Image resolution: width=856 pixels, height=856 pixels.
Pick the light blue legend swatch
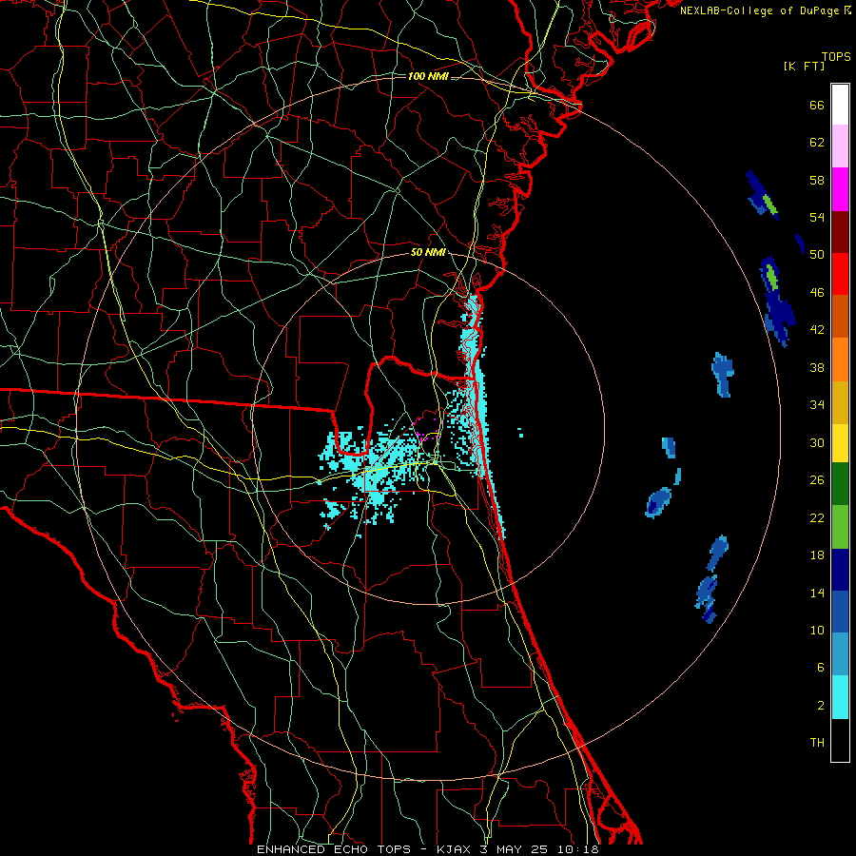(x=840, y=654)
